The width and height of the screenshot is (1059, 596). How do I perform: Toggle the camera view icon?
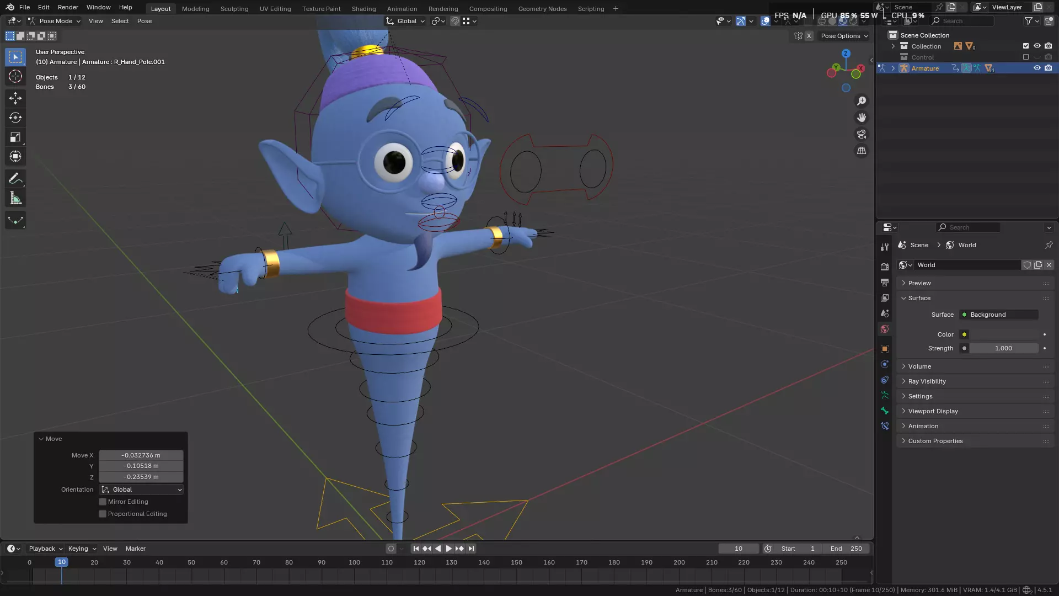(862, 134)
